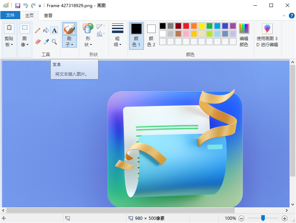Select the Fill with color bucket tool
Screen dimensions: 296x223
(x=46, y=31)
